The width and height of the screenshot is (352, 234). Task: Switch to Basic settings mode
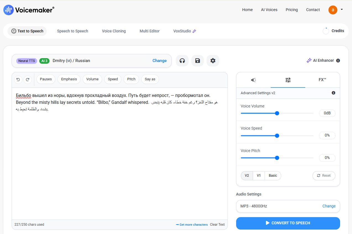coord(273,176)
